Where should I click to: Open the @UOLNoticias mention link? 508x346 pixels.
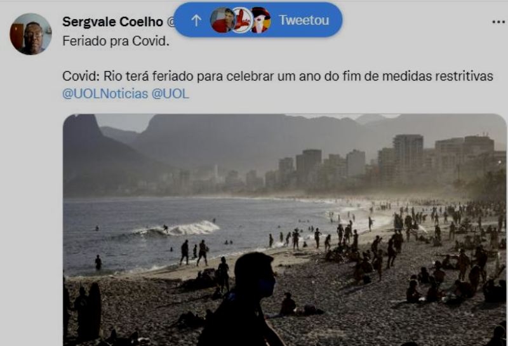[x=105, y=94]
